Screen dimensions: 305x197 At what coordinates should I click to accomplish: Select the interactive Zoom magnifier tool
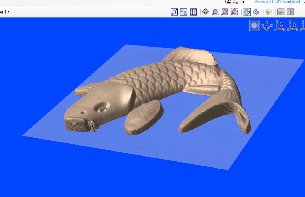(x=214, y=12)
